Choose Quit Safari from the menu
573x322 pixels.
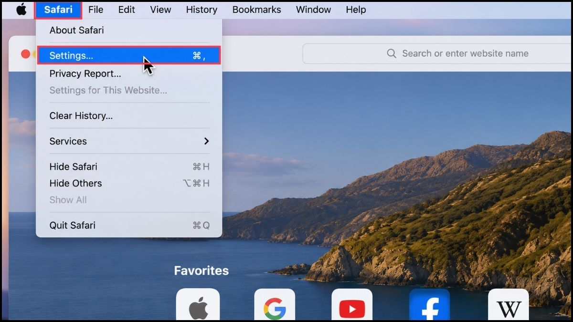[x=129, y=225]
